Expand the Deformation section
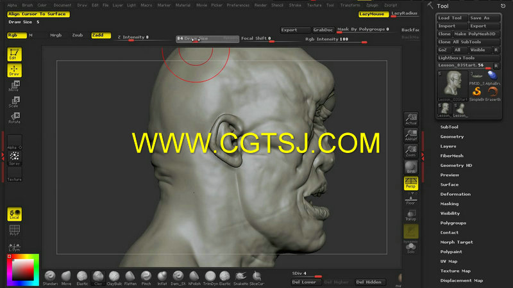Screen dimensions: 513x288 pos(455,195)
